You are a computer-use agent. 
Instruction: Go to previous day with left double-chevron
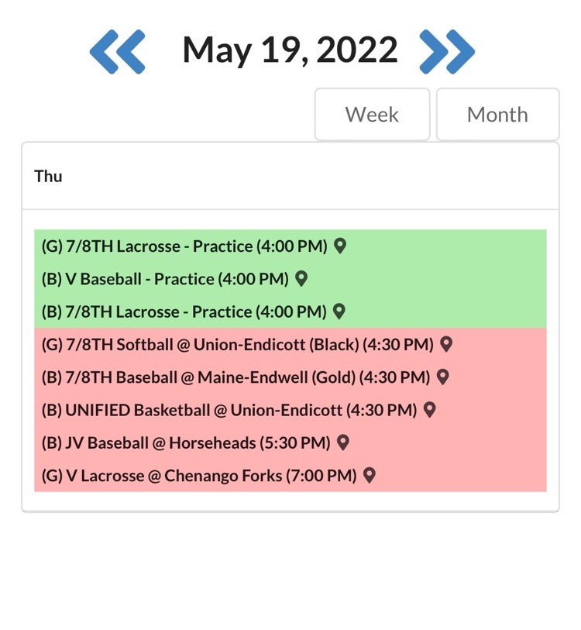click(x=117, y=51)
